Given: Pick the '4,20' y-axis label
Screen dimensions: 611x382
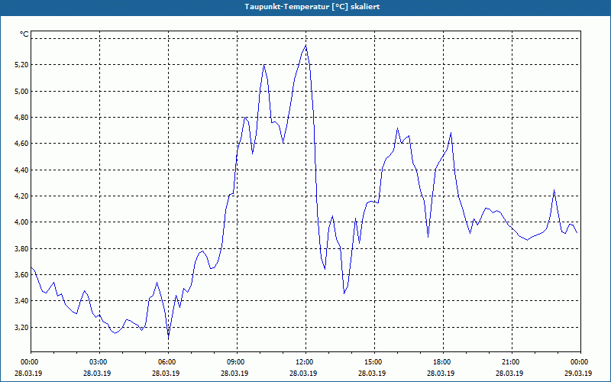Looking at the screenshot, I should coord(21,196).
